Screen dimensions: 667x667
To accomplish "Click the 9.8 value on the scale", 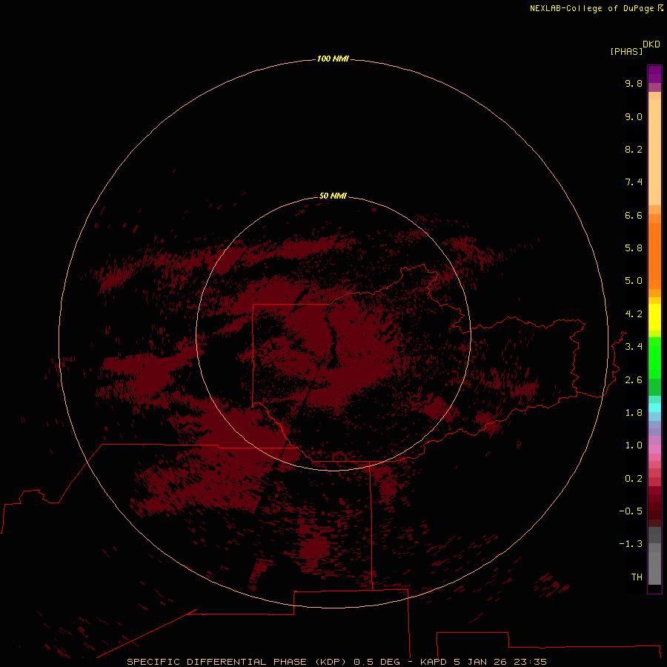I will pyautogui.click(x=634, y=83).
